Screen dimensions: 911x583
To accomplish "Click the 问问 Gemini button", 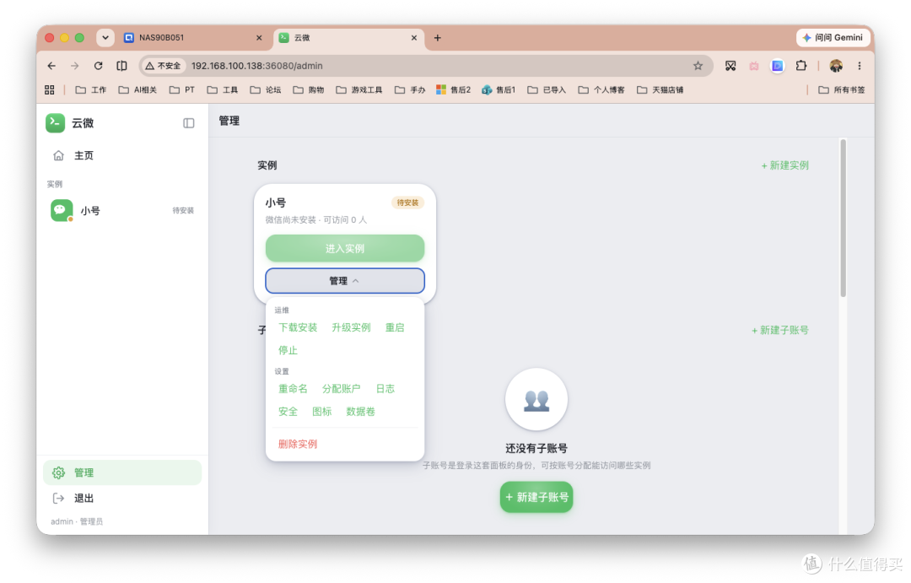I will tap(833, 37).
